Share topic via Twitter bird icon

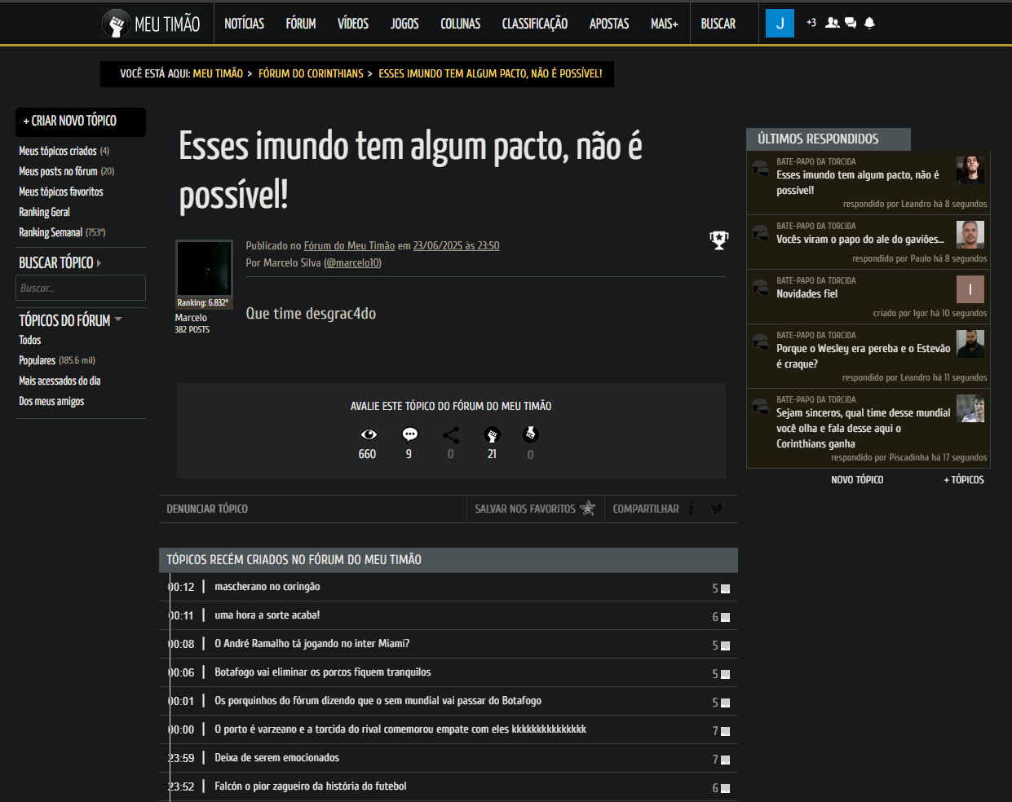[x=716, y=509]
